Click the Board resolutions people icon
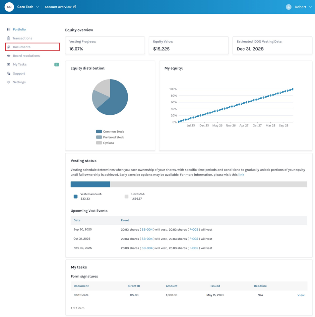 coord(9,56)
